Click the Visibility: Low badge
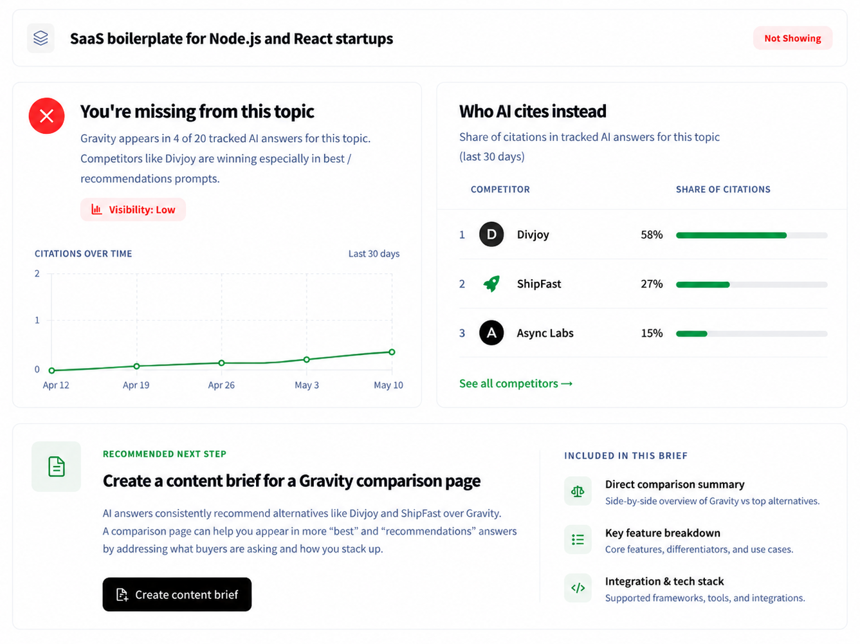Screen dimensions: 860x644 click(x=133, y=209)
